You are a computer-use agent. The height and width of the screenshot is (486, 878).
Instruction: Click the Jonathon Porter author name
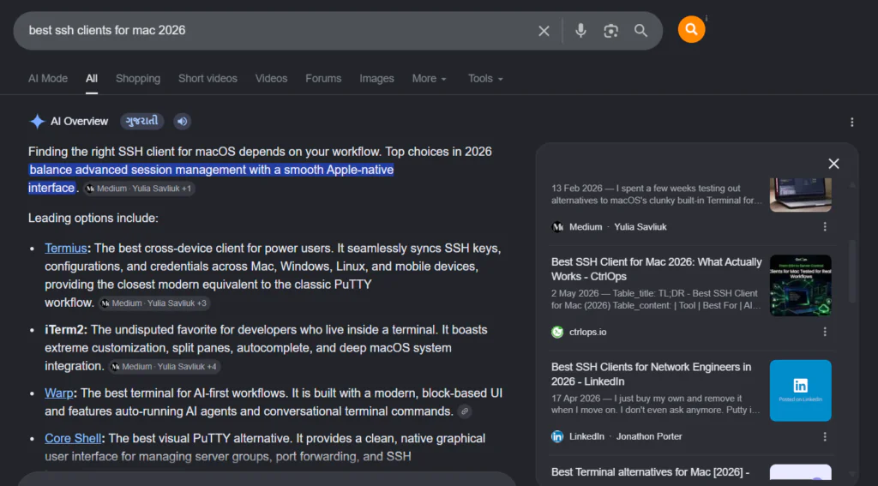pyautogui.click(x=649, y=437)
